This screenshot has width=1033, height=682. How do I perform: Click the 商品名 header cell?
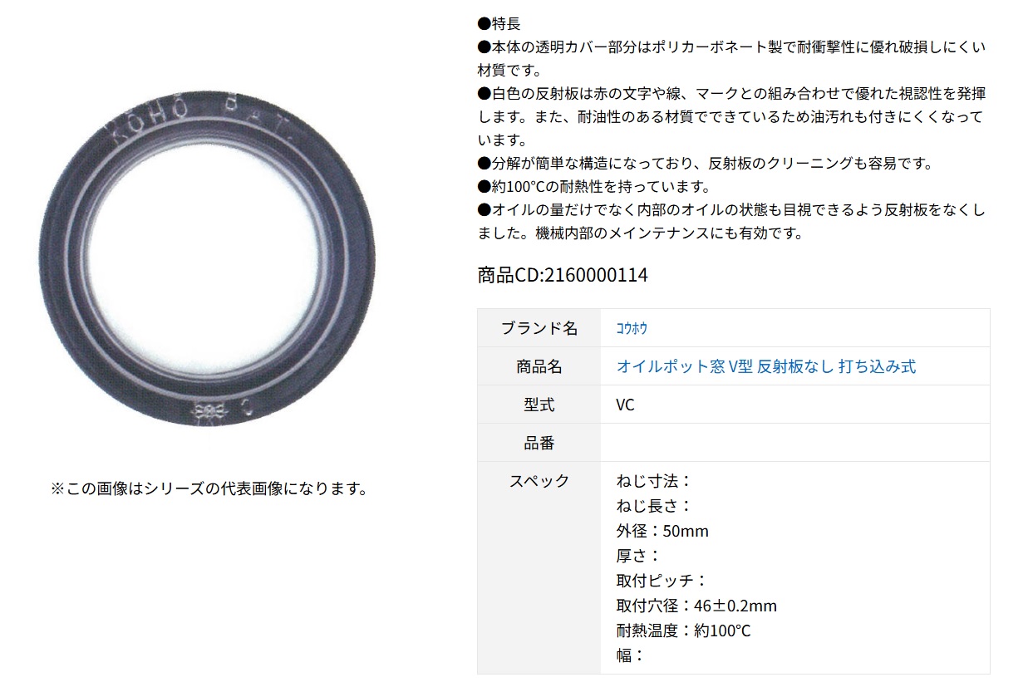point(539,366)
